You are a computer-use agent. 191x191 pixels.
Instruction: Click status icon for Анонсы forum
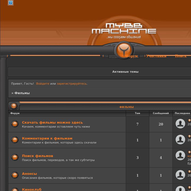click(x=15, y=175)
